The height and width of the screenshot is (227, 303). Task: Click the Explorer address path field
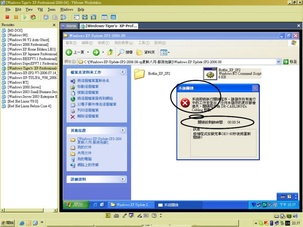point(177,62)
